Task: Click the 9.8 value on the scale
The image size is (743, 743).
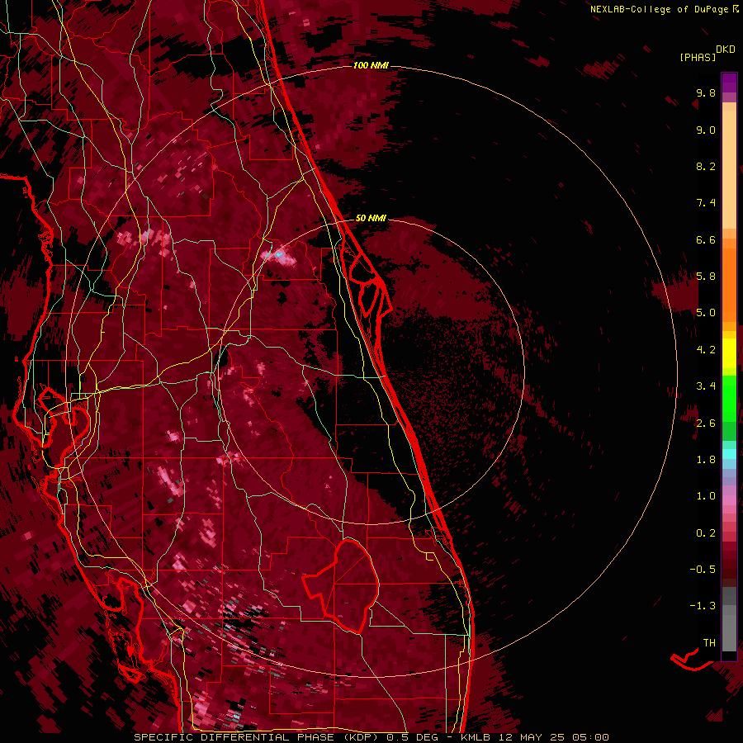Action: point(706,92)
